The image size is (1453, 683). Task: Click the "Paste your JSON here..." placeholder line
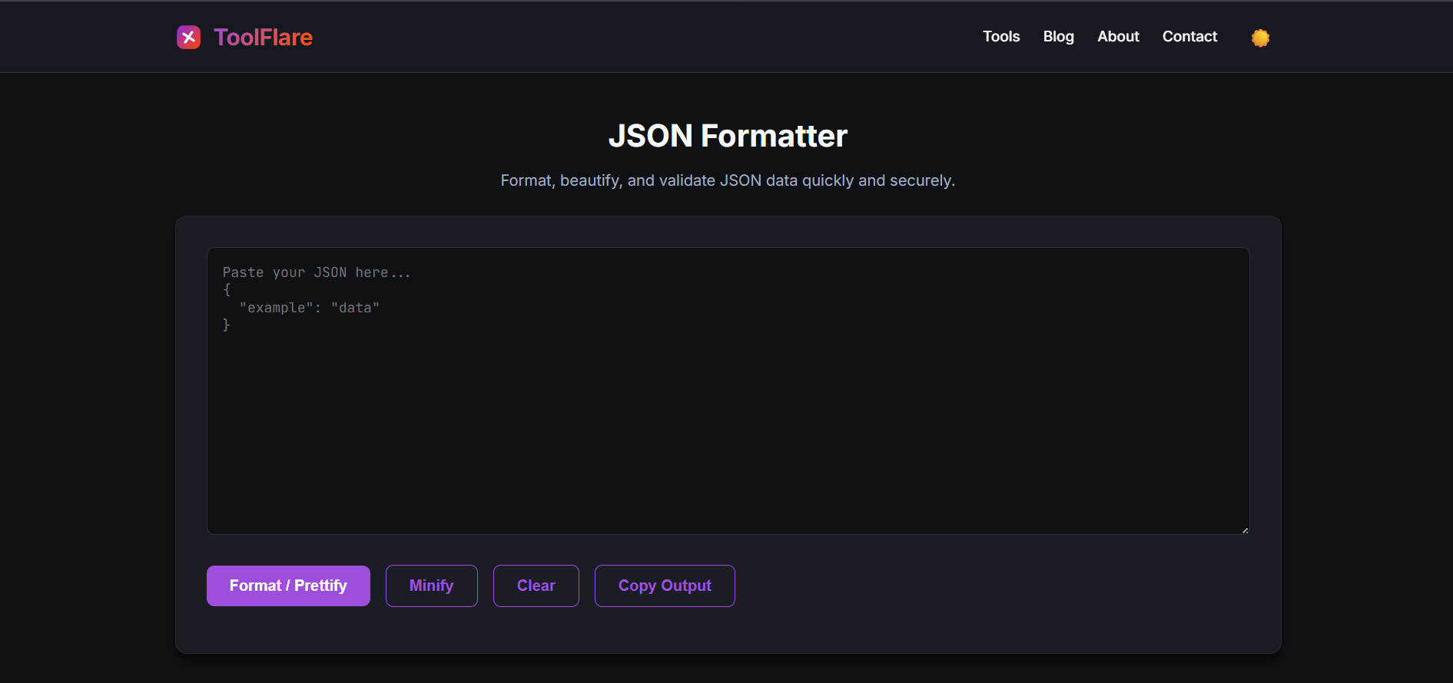tap(317, 272)
